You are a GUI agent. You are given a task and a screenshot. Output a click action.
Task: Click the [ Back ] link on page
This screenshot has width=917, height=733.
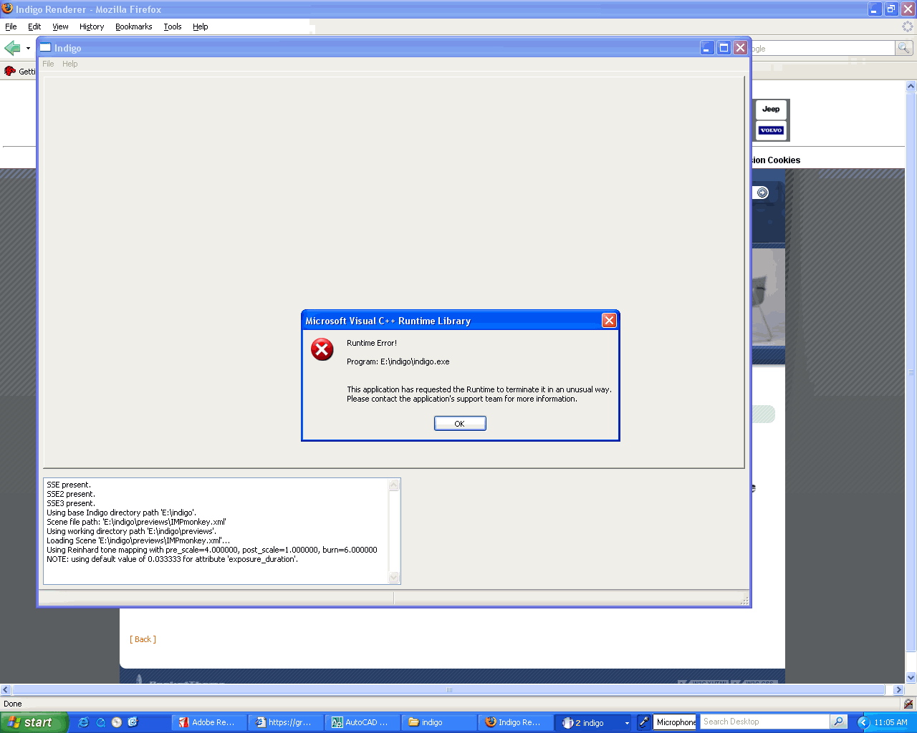[x=143, y=639]
